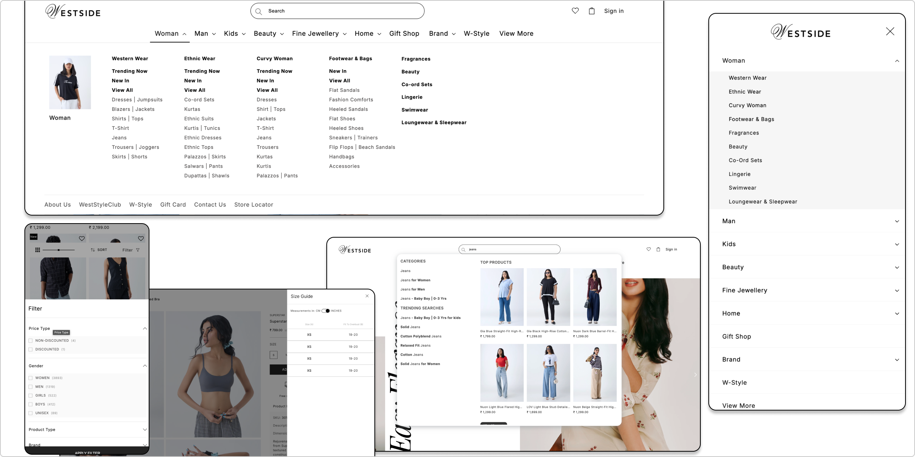Open the Store Locator footer link
The width and height of the screenshot is (915, 457).
tap(254, 205)
